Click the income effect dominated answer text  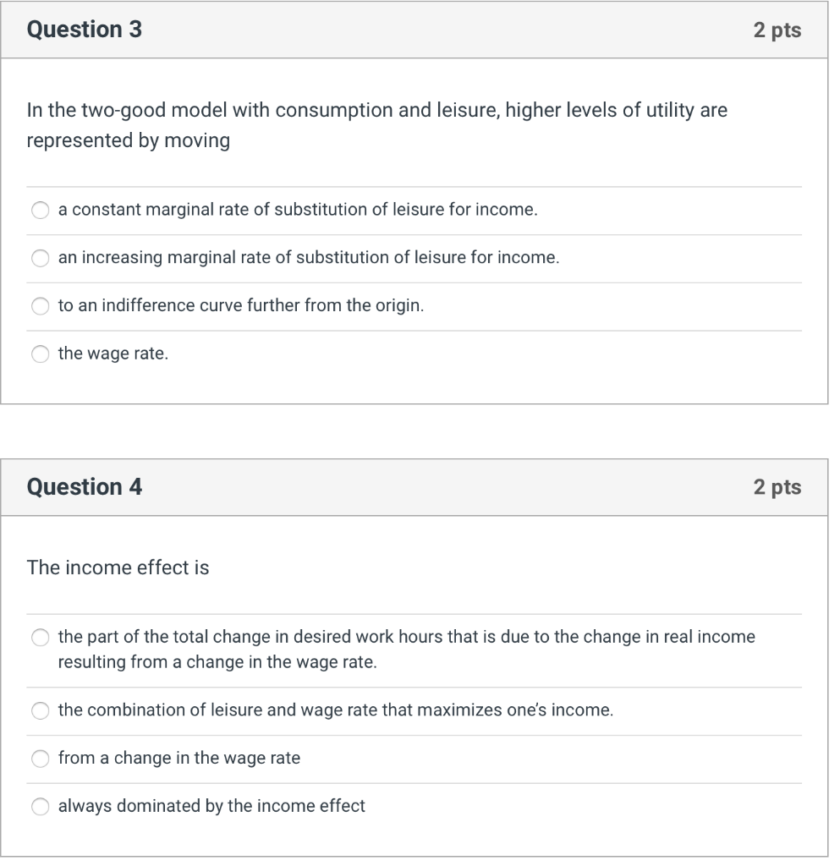(211, 807)
